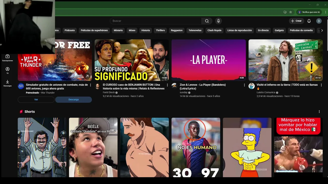Open sunday channel avatar
Viewport: 328px width, 184px height.
(175, 86)
